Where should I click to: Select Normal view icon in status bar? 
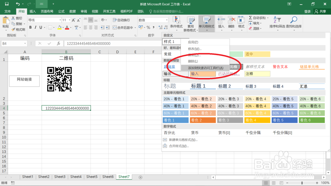click(266, 183)
